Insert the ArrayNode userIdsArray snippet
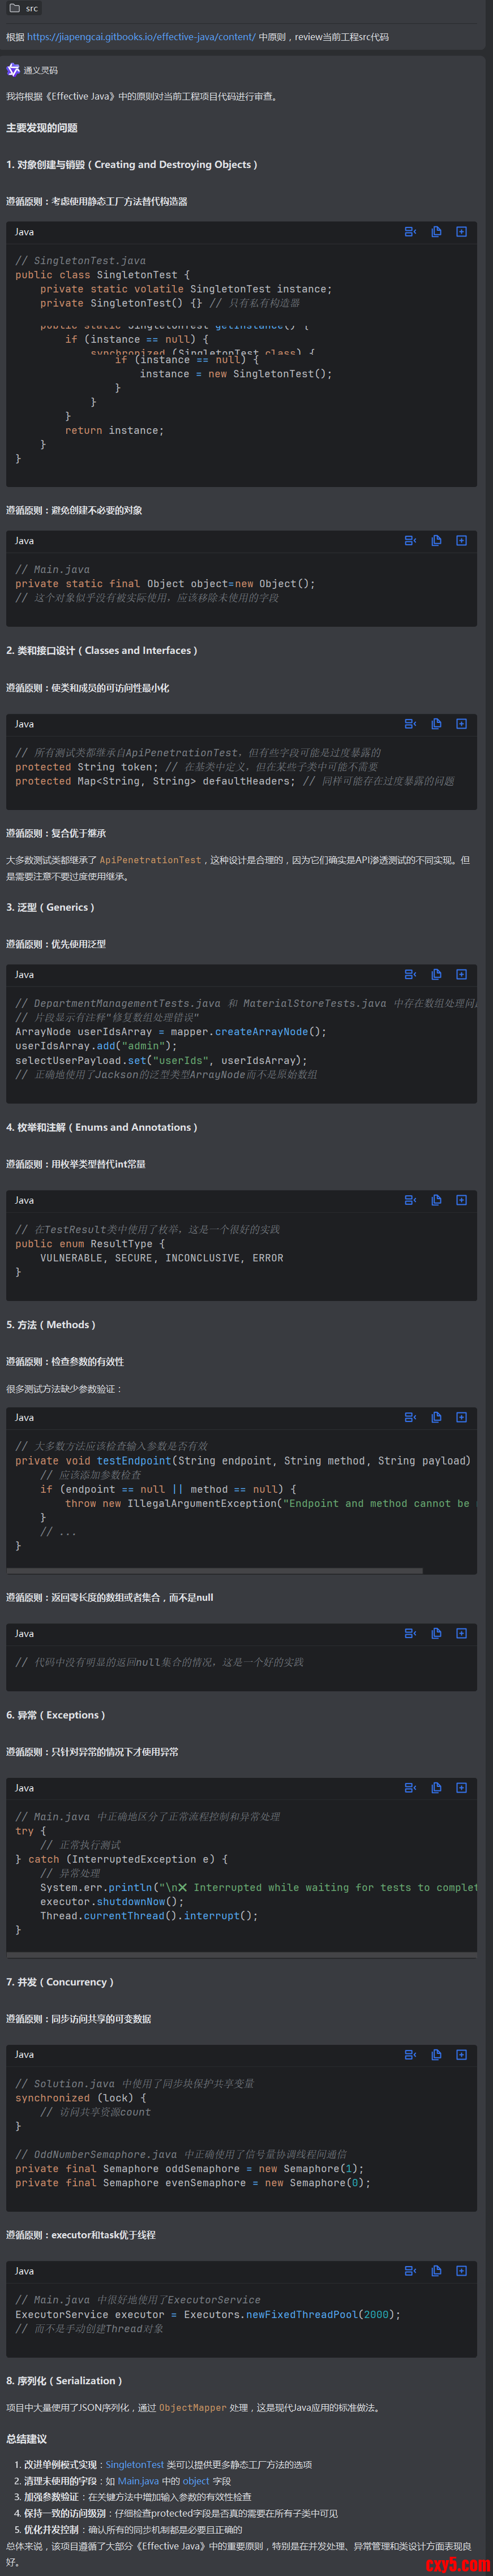Screen dimensions: 493x2576 coord(410,974)
